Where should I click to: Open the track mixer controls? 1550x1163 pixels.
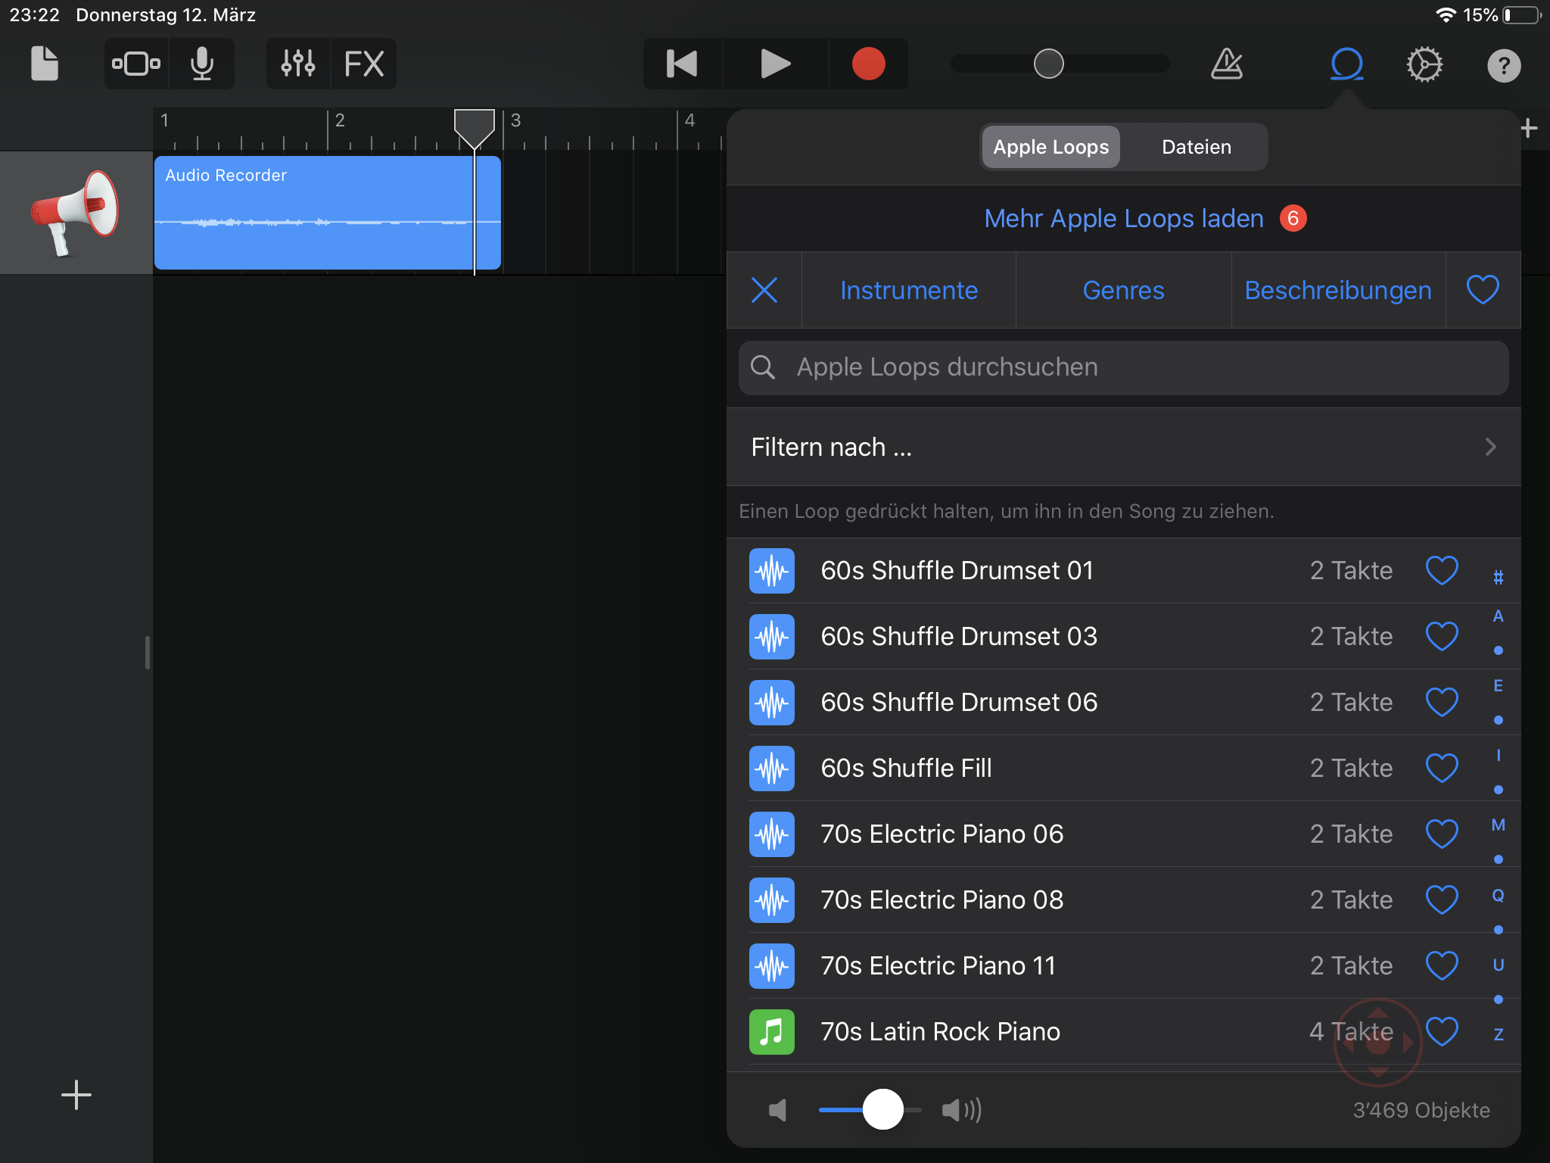298,64
